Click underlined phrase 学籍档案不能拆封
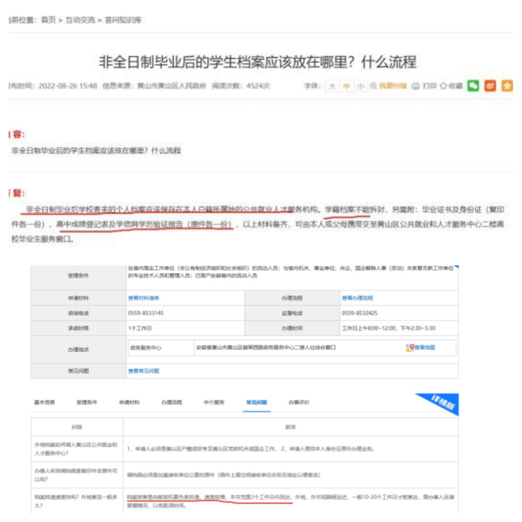522x522 pixels. pos(354,210)
